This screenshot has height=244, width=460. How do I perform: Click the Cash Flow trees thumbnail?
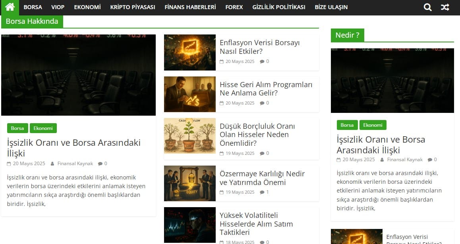(x=190, y=136)
